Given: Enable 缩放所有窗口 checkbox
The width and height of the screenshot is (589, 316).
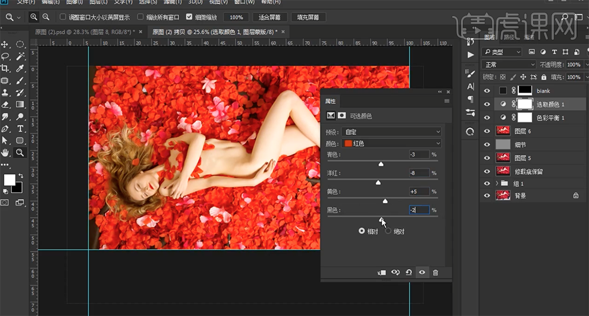Looking at the screenshot, I should 141,17.
